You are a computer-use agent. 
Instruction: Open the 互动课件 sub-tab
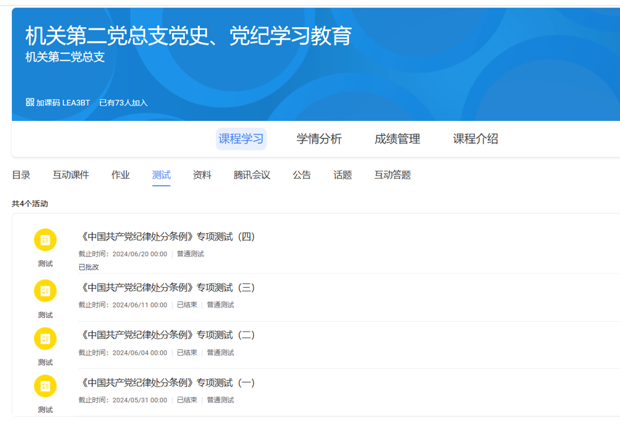[71, 175]
